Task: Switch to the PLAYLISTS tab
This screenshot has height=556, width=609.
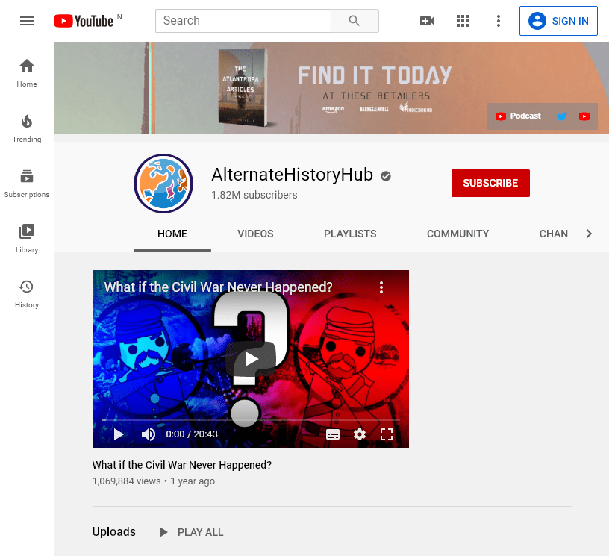Action: pyautogui.click(x=350, y=234)
